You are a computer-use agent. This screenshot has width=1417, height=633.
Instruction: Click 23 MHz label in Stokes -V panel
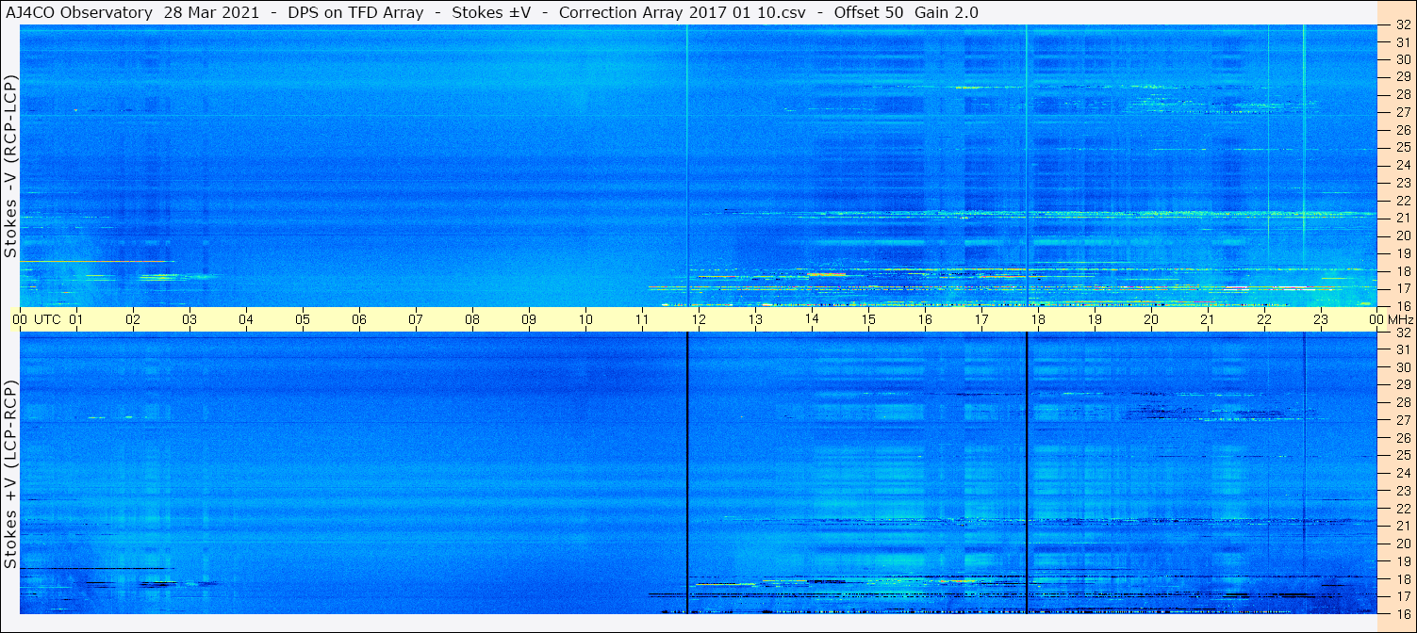[x=1403, y=183]
